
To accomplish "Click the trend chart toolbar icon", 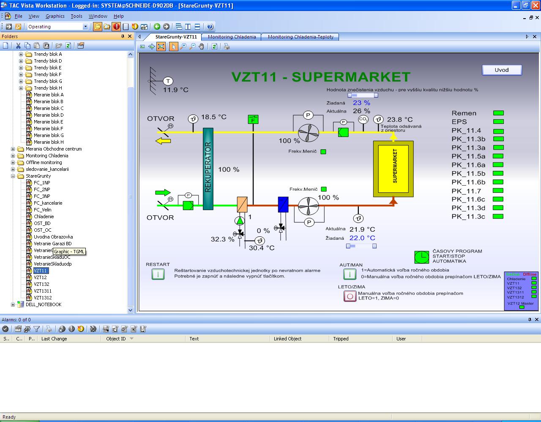I will point(144,27).
